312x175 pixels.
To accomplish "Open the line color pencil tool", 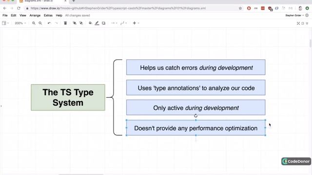I will click(x=97, y=23).
